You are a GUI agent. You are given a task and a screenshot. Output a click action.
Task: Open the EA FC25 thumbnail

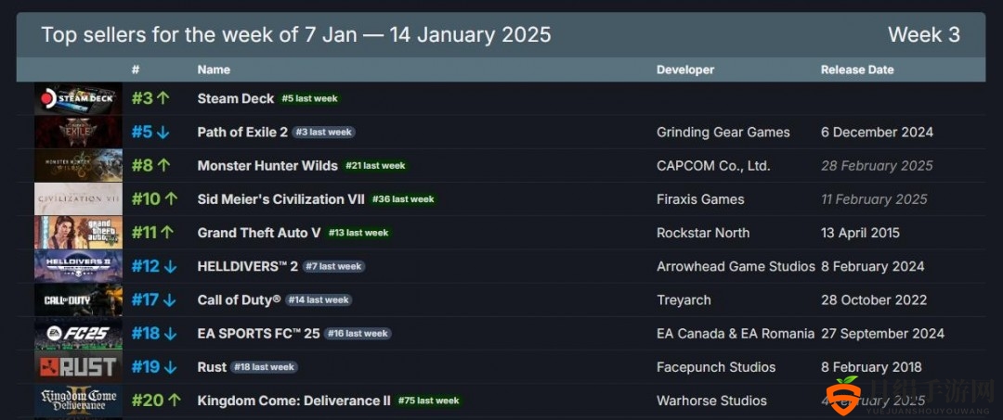(x=78, y=333)
